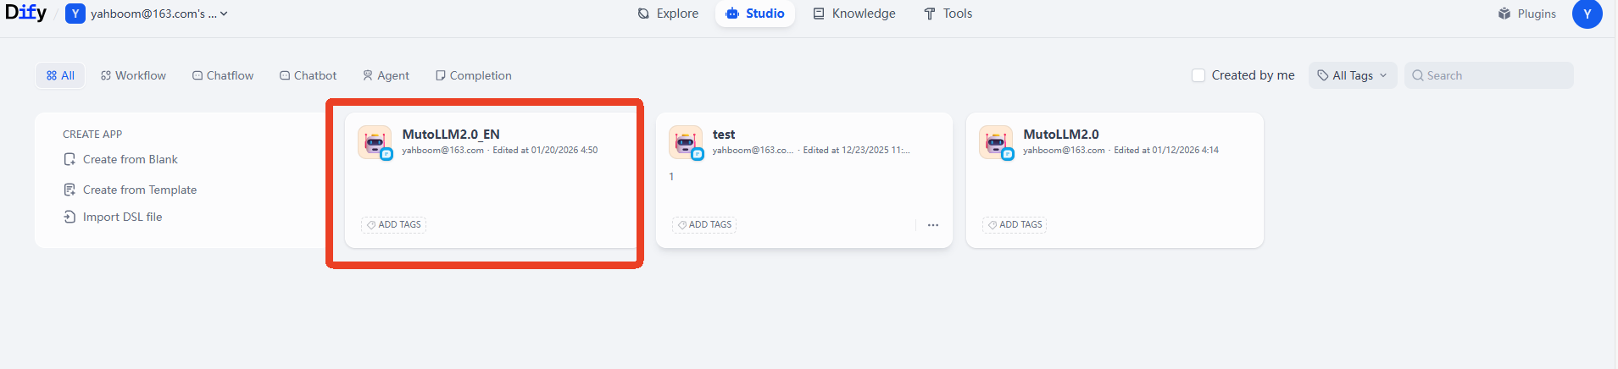This screenshot has width=1618, height=369.
Task: Click the Knowledge book icon
Action: click(x=819, y=14)
